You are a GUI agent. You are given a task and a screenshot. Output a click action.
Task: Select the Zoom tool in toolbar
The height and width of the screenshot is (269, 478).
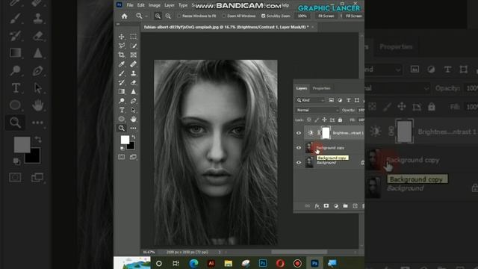[121, 128]
